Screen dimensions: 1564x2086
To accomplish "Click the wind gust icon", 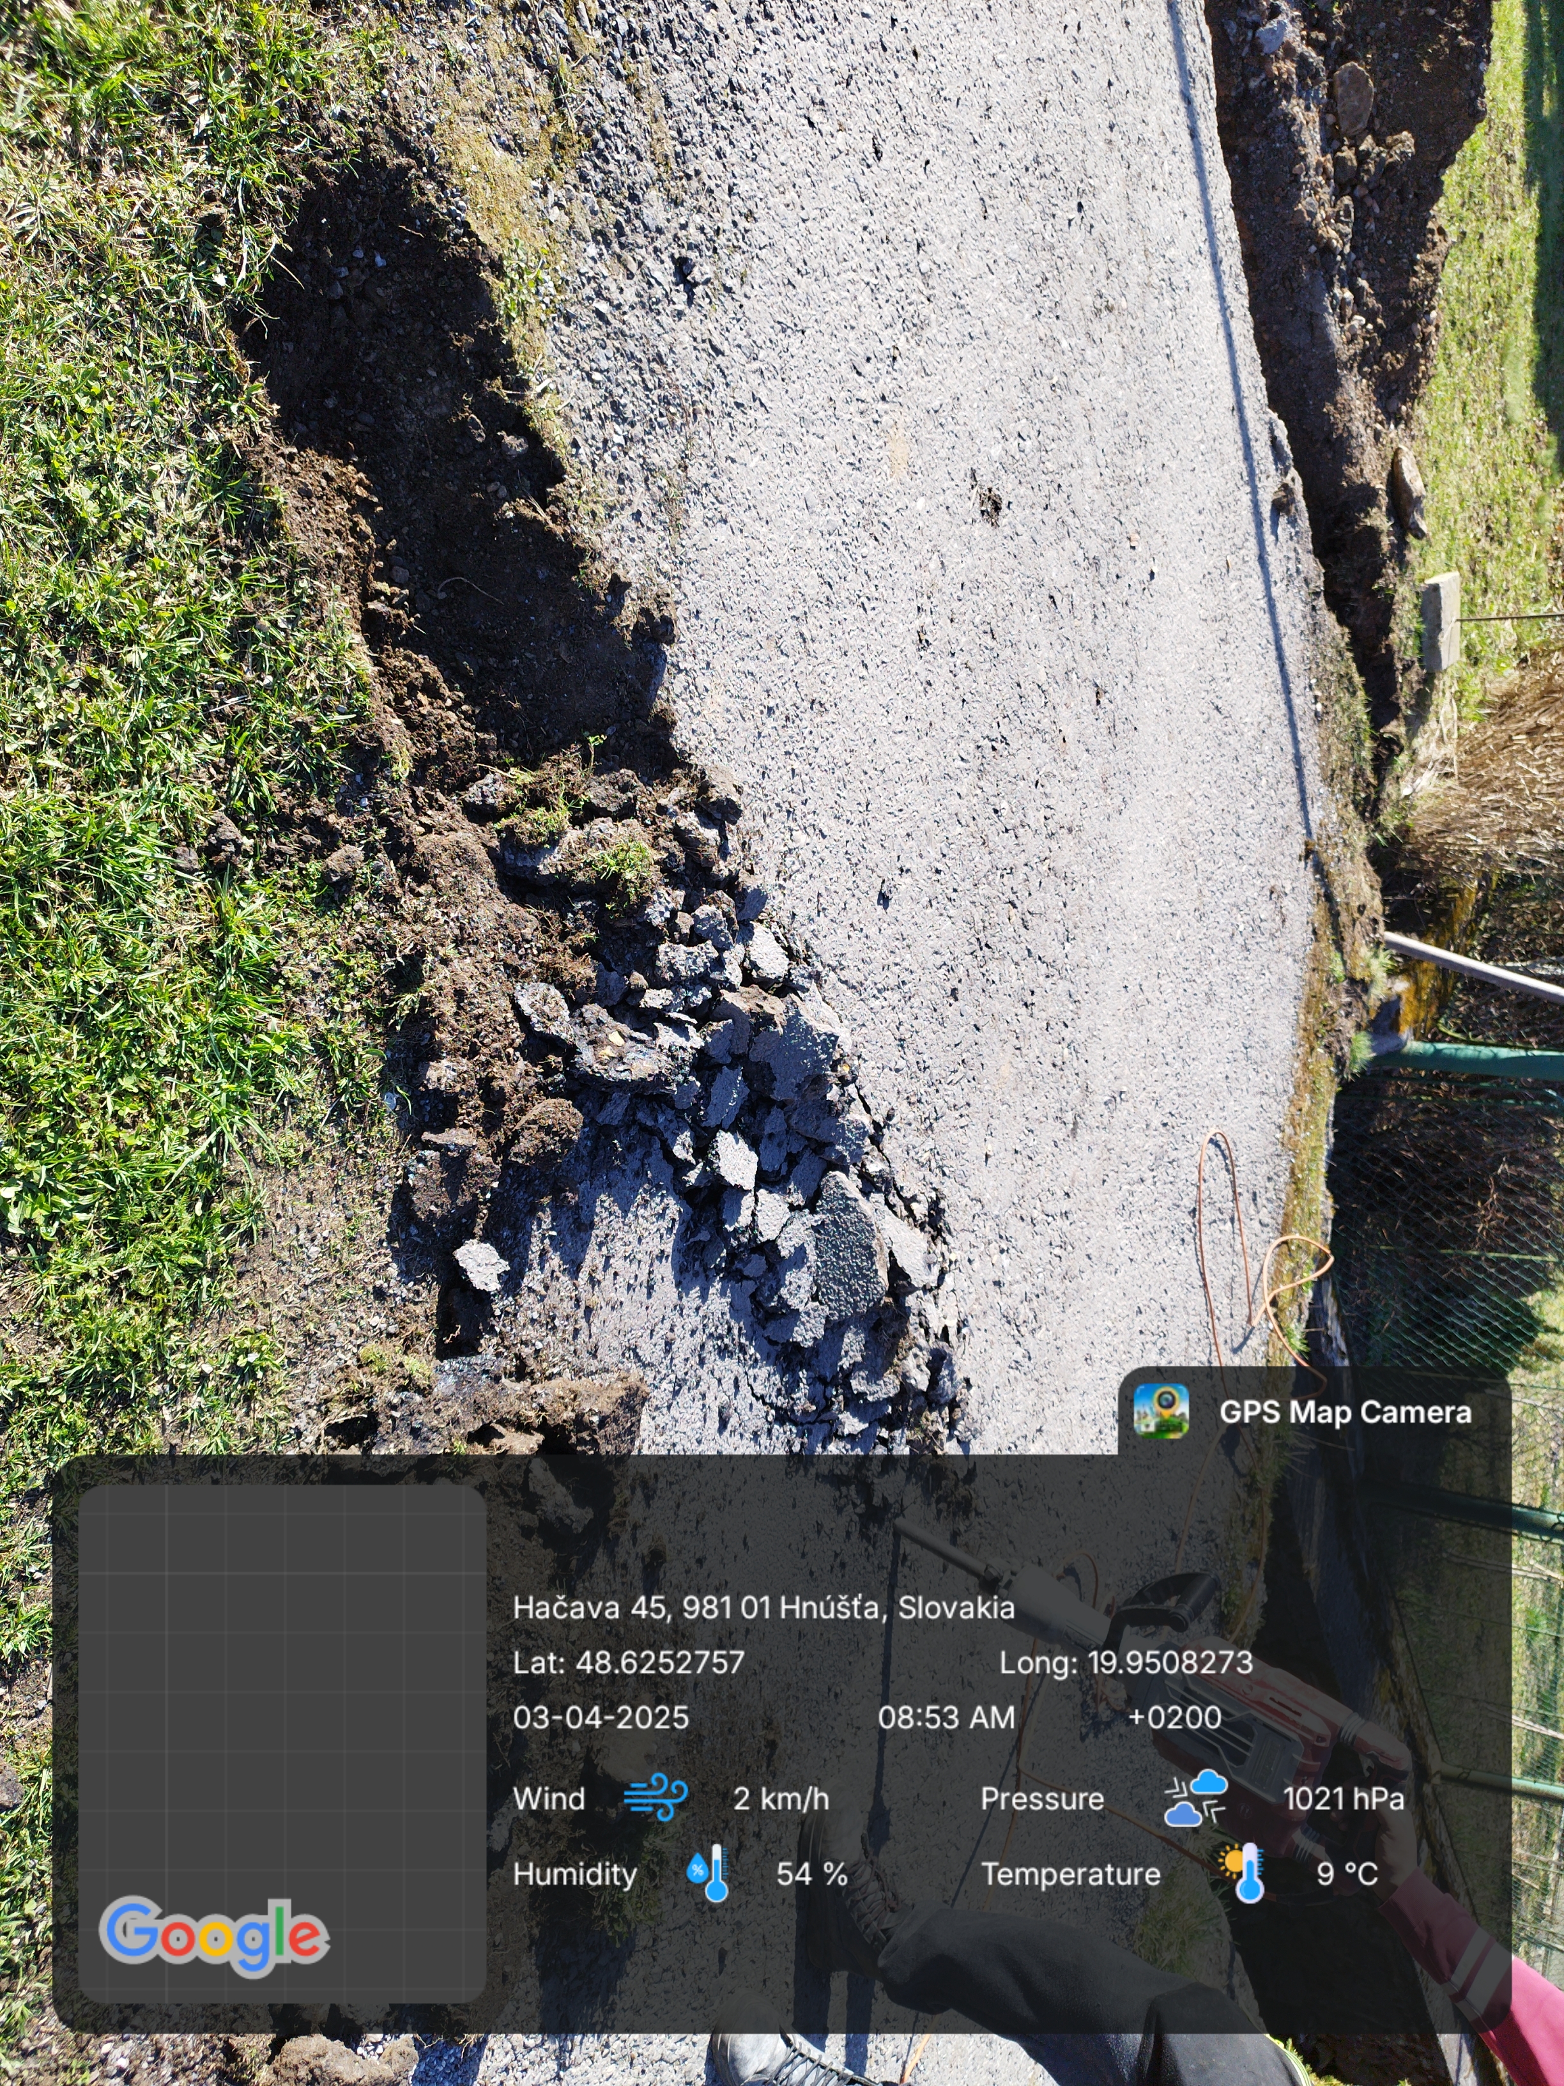I will 656,1797.
